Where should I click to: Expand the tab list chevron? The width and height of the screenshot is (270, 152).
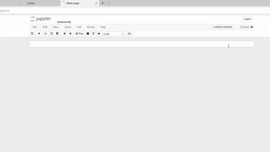109,3
